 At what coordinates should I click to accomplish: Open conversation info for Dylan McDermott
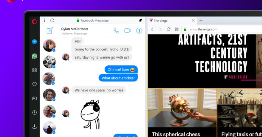139,30
